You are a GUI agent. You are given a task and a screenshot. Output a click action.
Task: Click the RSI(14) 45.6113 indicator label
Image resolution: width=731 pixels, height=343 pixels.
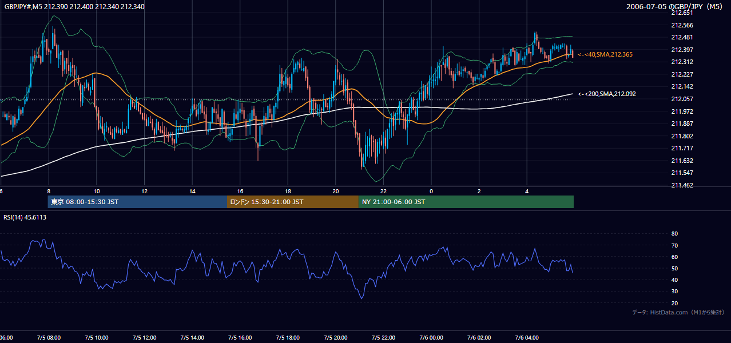point(25,217)
